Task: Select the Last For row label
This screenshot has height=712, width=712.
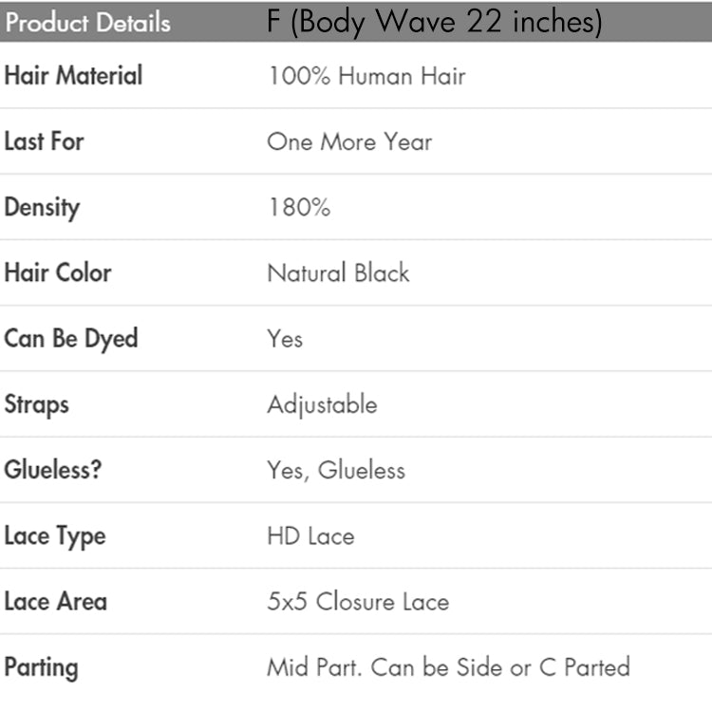Action: tap(44, 141)
